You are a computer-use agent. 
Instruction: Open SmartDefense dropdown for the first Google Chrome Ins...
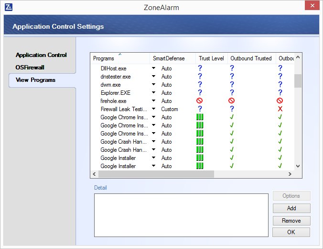point(153,117)
